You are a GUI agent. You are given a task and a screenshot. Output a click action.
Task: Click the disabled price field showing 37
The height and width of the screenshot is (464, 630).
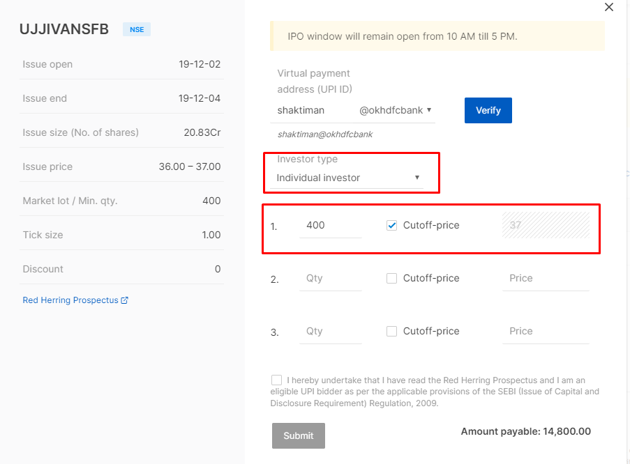pyautogui.click(x=546, y=225)
